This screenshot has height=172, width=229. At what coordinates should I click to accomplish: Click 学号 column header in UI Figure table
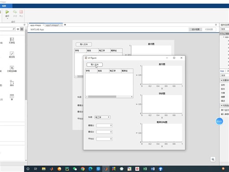(x=91, y=71)
